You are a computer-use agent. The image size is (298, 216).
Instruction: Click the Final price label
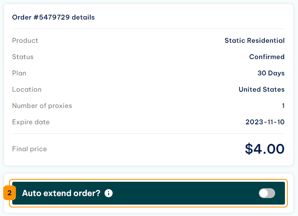29,149
